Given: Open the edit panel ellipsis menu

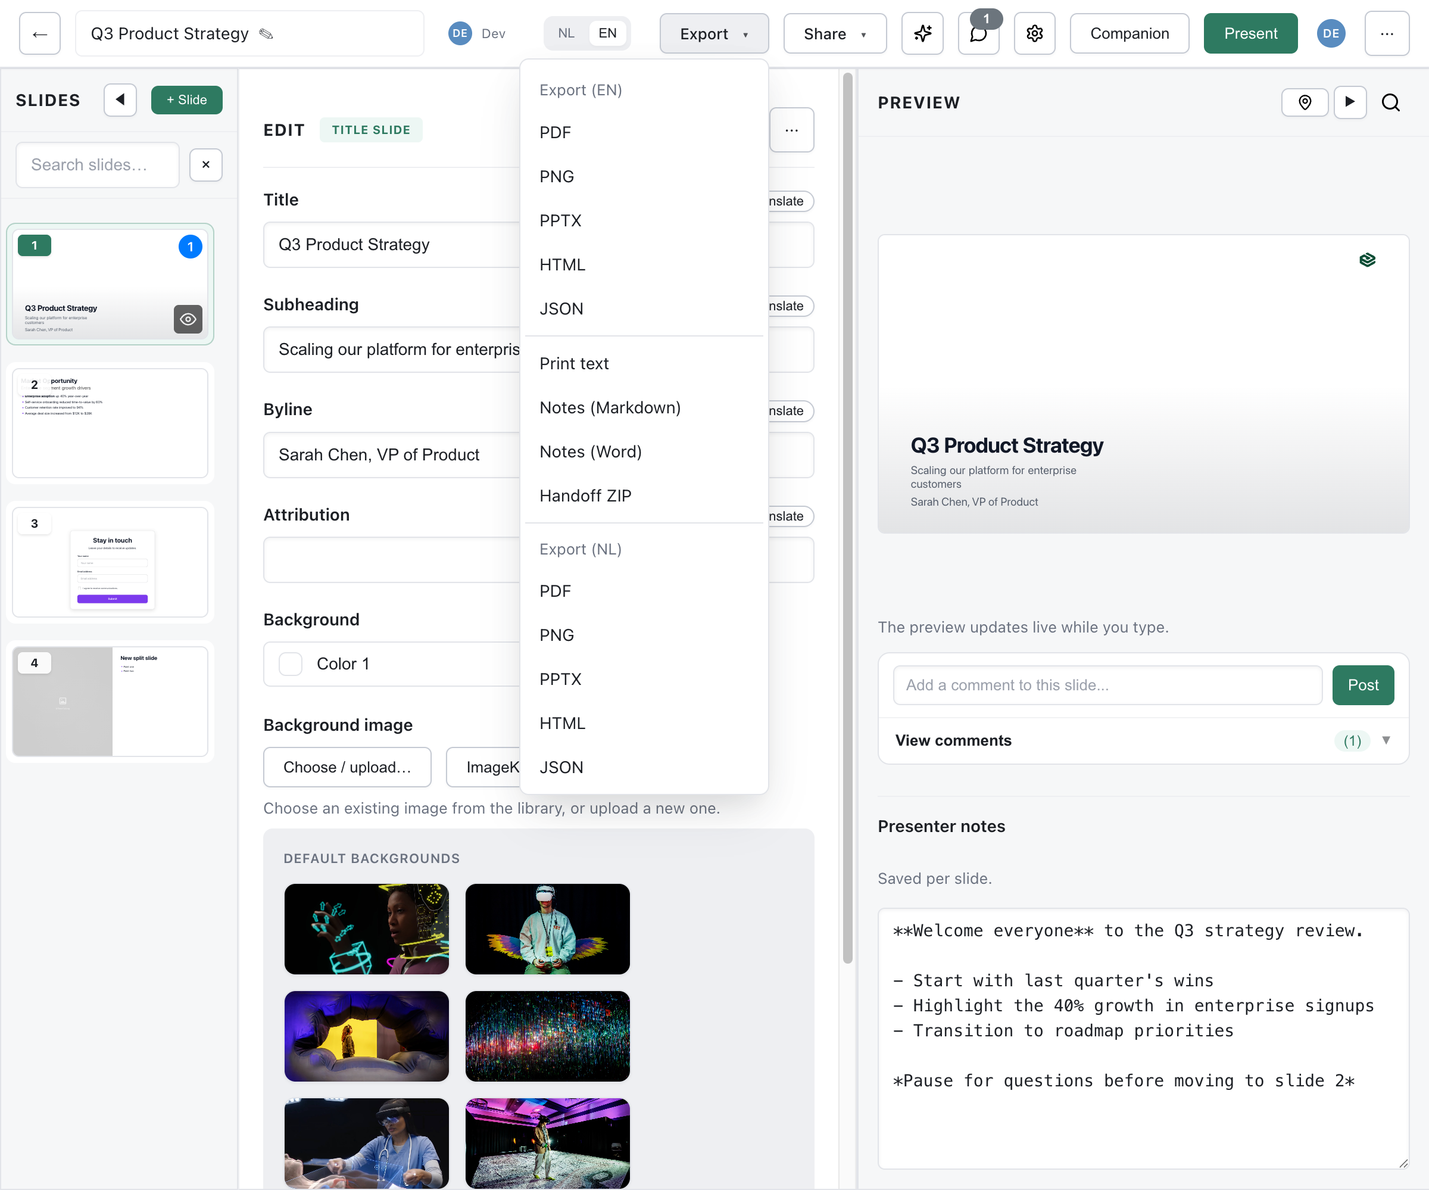Looking at the screenshot, I should [791, 130].
